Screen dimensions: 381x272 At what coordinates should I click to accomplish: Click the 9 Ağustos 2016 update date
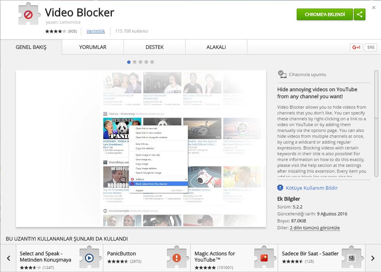tap(332, 214)
